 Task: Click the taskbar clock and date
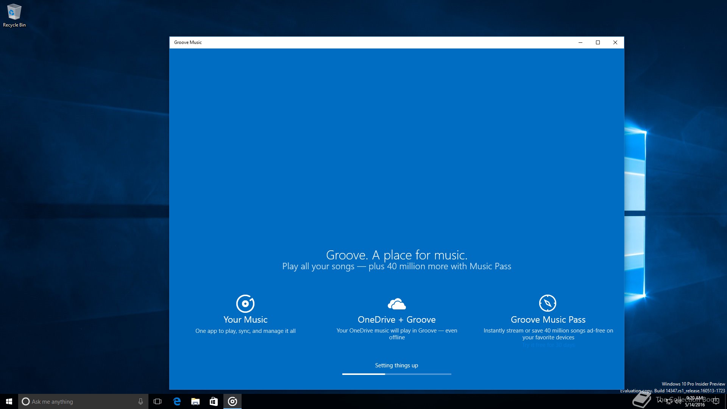tap(695, 401)
